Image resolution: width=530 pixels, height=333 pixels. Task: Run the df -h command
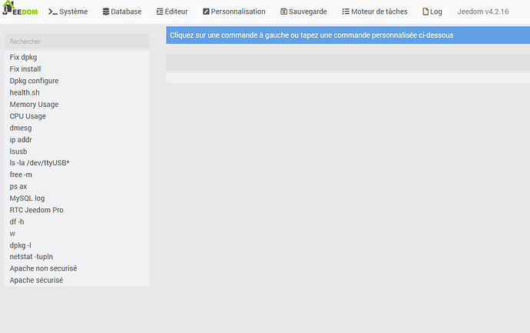17,221
